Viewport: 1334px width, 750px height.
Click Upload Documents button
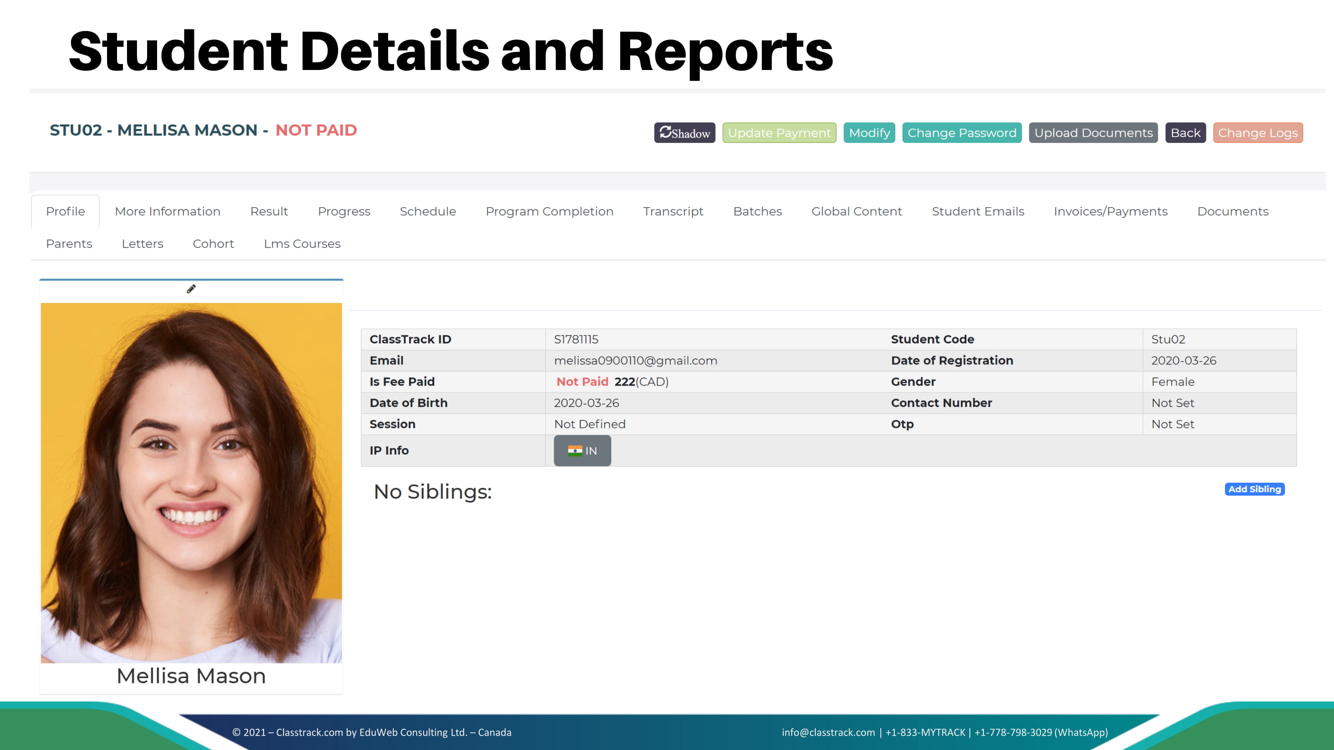(1093, 132)
